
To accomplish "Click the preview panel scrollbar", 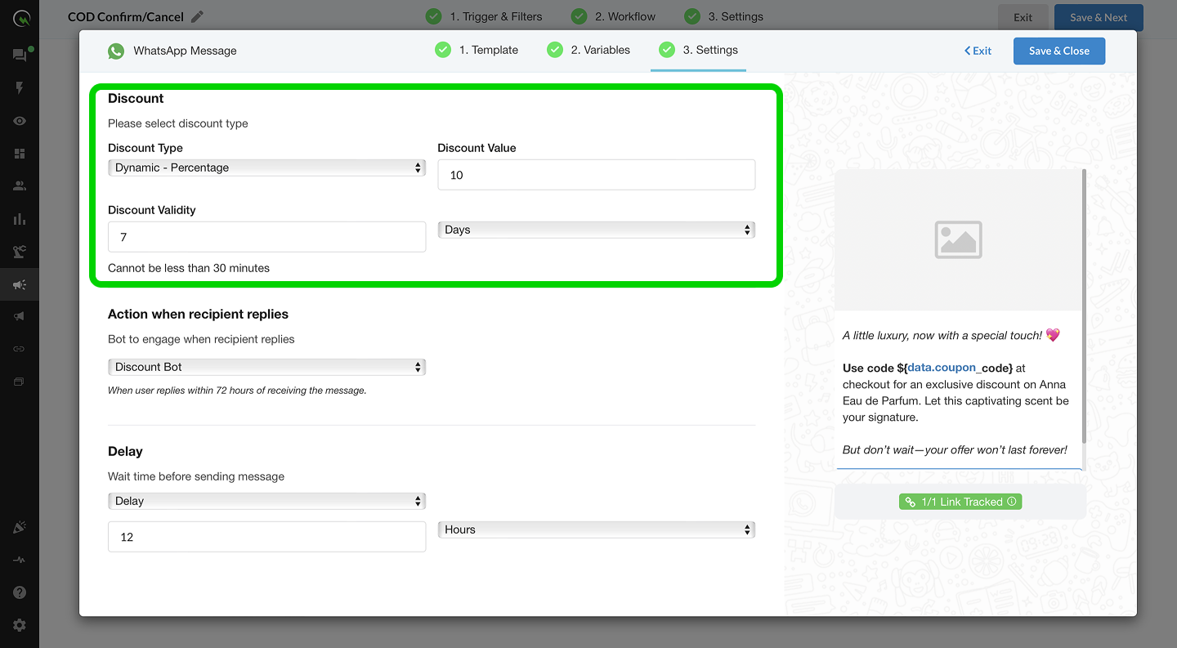I will 1084,302.
